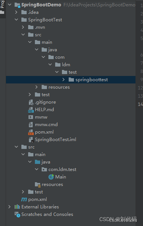Select the Maven pom.xml icon at root
Screen dimensions: 143x226
point(24,199)
